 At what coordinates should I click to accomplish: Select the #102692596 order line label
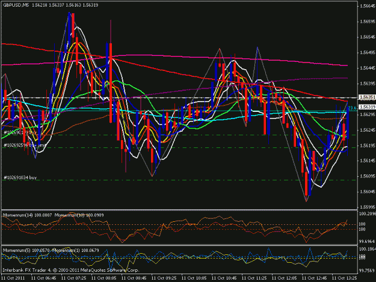pyautogui.click(x=25, y=145)
